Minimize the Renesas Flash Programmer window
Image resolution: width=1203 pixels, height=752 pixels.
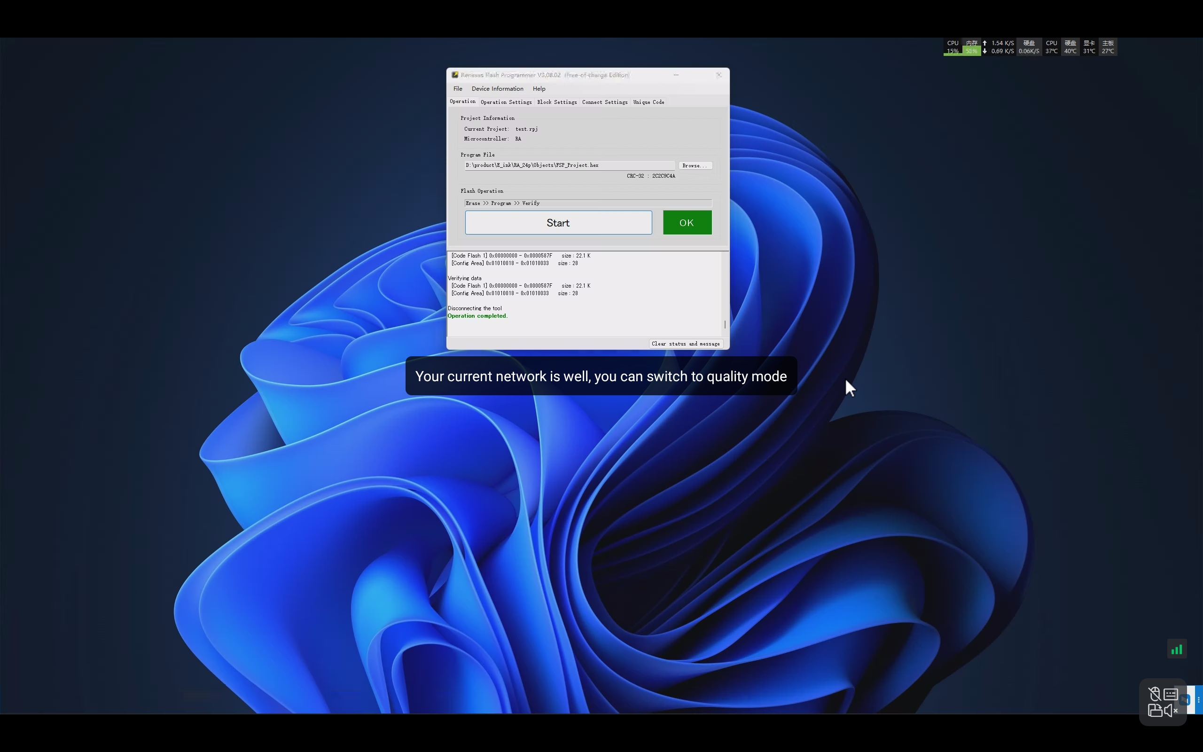(676, 75)
